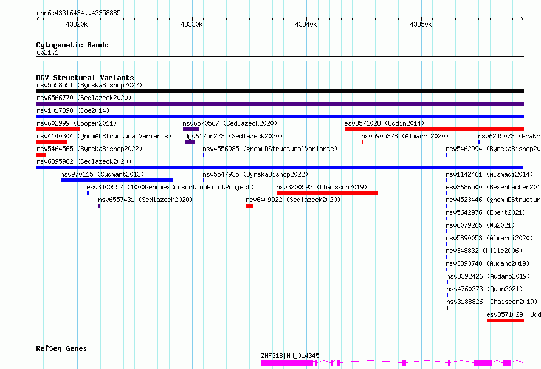The width and height of the screenshot is (541, 369).
Task: Open nsv3392426 (Audano2019) label
Action: (488, 276)
